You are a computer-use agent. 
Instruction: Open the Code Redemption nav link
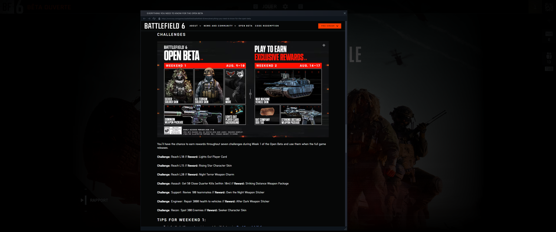tap(267, 26)
